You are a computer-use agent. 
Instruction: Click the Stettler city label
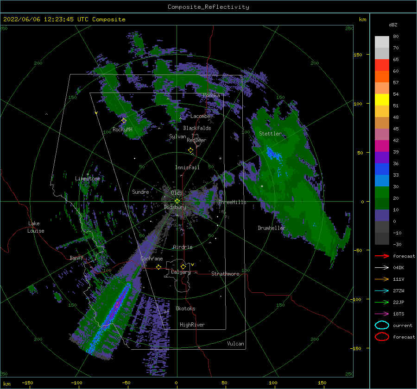(270, 134)
